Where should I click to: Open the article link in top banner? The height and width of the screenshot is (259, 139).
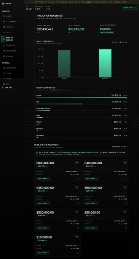(88, 2)
